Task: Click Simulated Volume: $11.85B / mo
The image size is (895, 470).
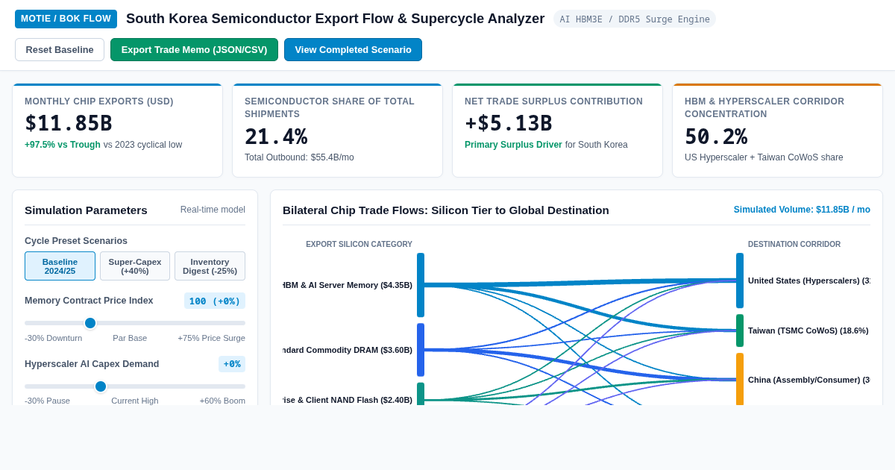Action: tap(802, 210)
